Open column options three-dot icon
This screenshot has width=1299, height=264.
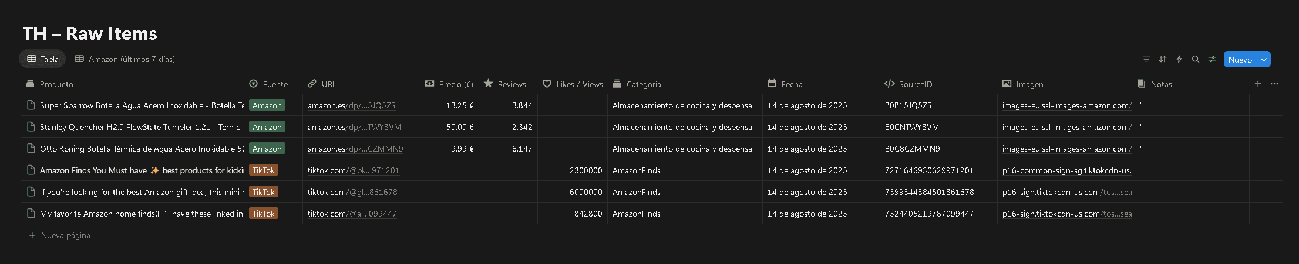tap(1274, 84)
